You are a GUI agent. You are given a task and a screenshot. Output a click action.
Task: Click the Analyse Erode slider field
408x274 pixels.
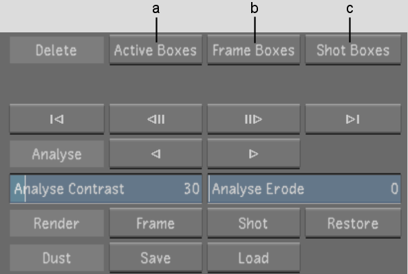304,189
